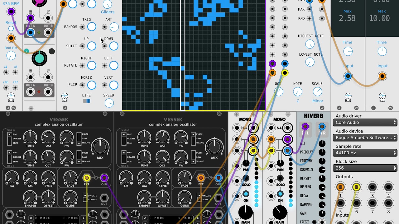Open the Block size dropdown showing 256

[365, 168]
